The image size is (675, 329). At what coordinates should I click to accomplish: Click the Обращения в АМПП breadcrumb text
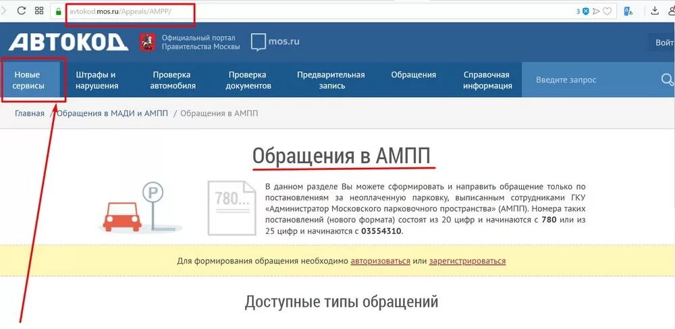(219, 113)
